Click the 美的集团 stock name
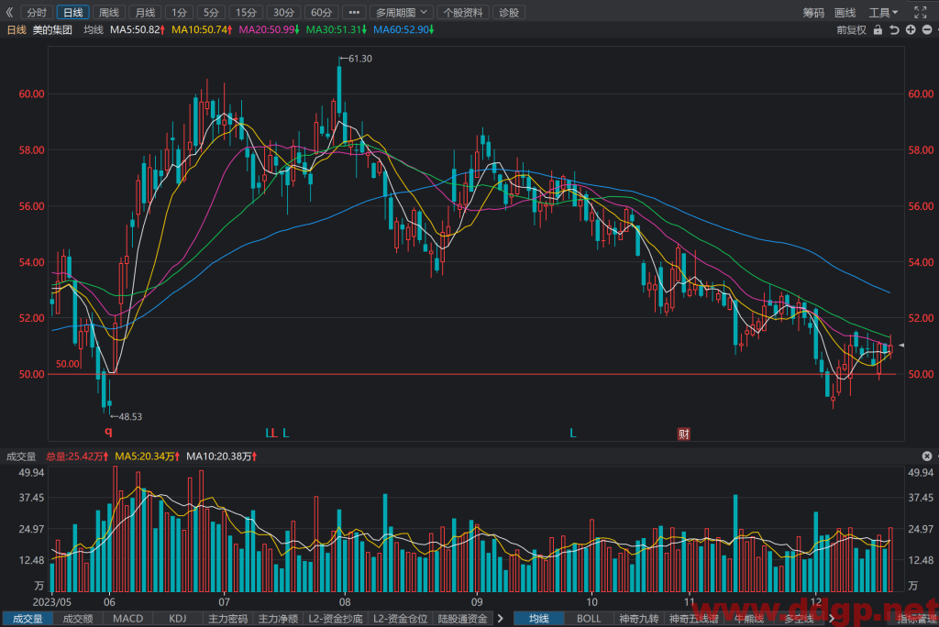The height and width of the screenshot is (627, 939). pyautogui.click(x=52, y=29)
